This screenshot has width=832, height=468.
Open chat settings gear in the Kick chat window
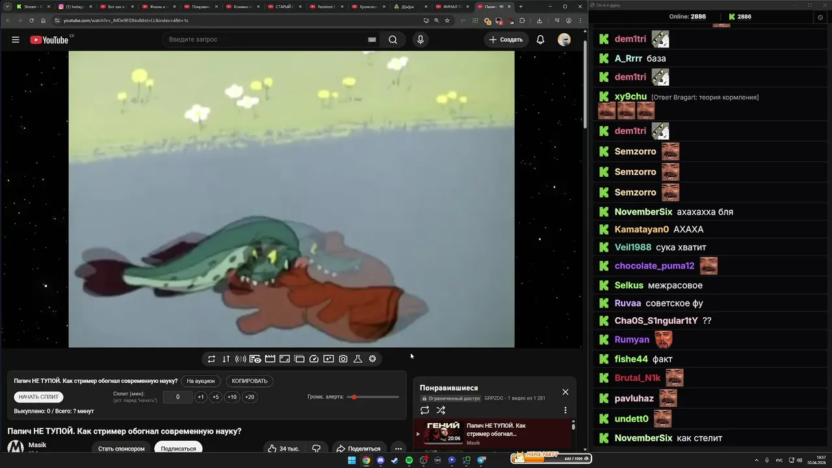[820, 17]
